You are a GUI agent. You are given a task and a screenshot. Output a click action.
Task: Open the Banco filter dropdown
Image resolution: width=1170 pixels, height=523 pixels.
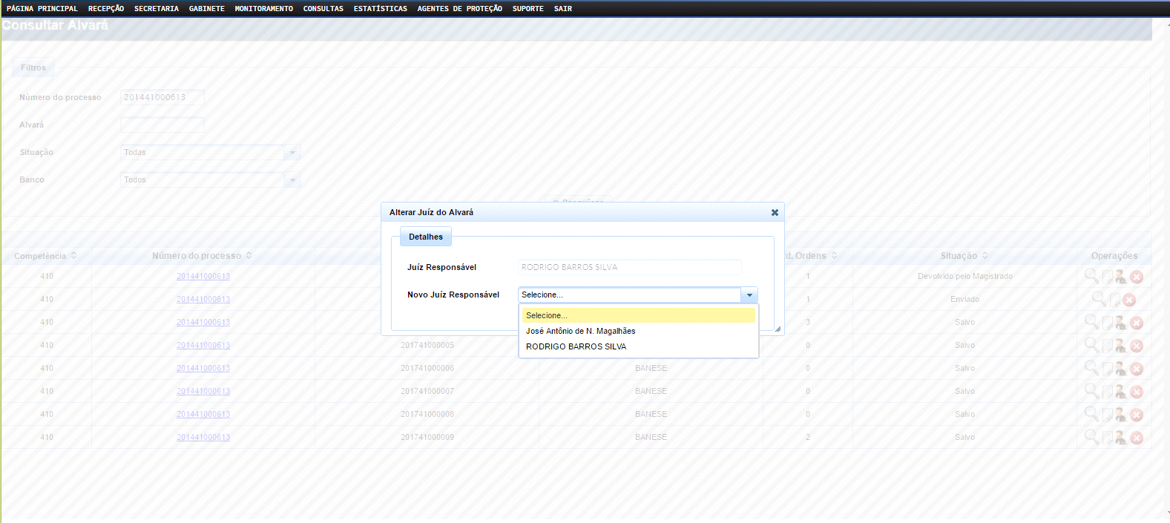pyautogui.click(x=292, y=180)
